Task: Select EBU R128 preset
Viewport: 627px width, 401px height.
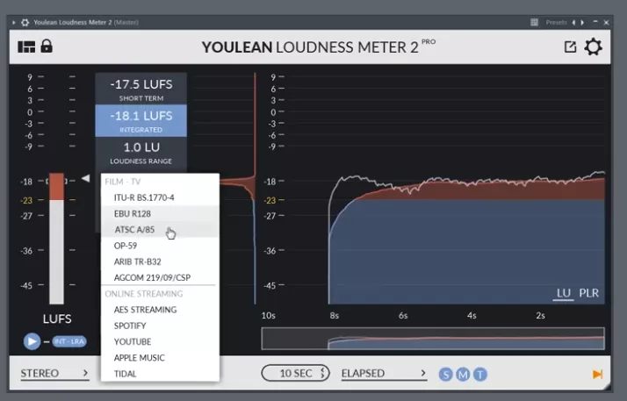Action: (x=160, y=214)
